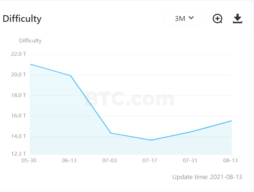Export the chart using the download icon

[237, 18]
